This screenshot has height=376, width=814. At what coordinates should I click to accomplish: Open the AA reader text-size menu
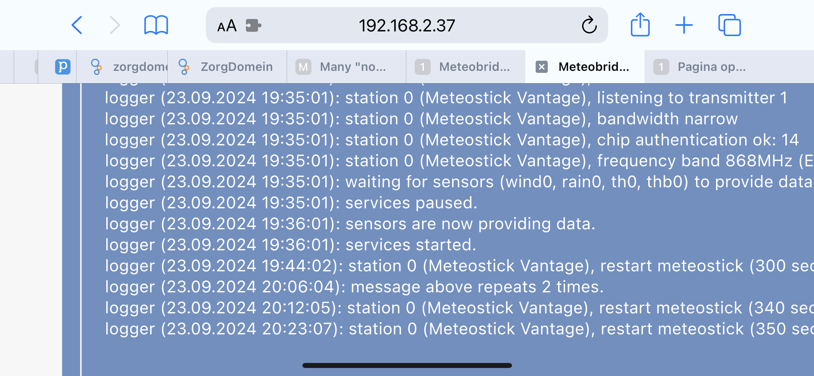coord(227,26)
